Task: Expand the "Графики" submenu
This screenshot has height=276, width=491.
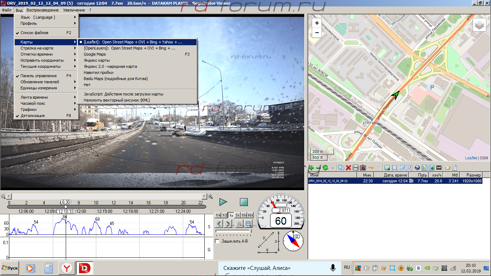Action: 28,109
